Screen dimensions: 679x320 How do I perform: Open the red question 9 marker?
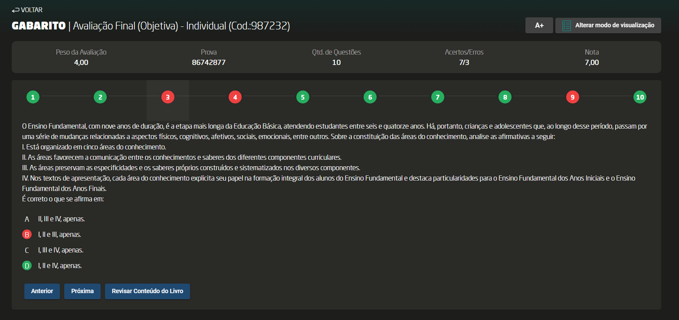point(572,97)
